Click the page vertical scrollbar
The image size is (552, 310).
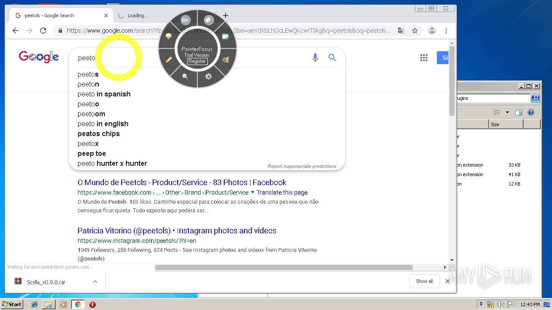point(452,81)
